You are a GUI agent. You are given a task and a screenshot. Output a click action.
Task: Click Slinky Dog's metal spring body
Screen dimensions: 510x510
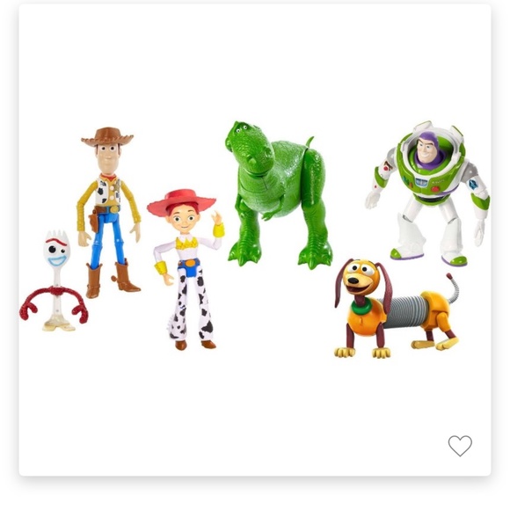(x=406, y=310)
